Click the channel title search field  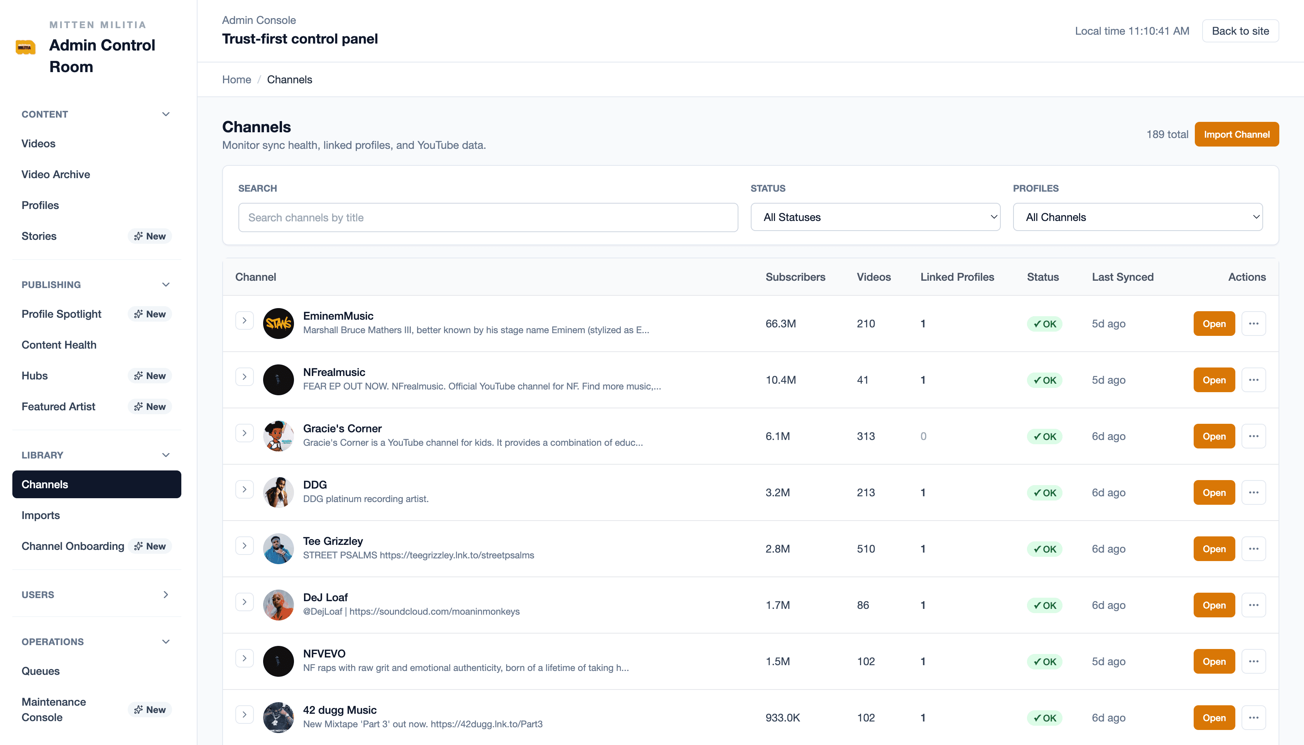488,217
